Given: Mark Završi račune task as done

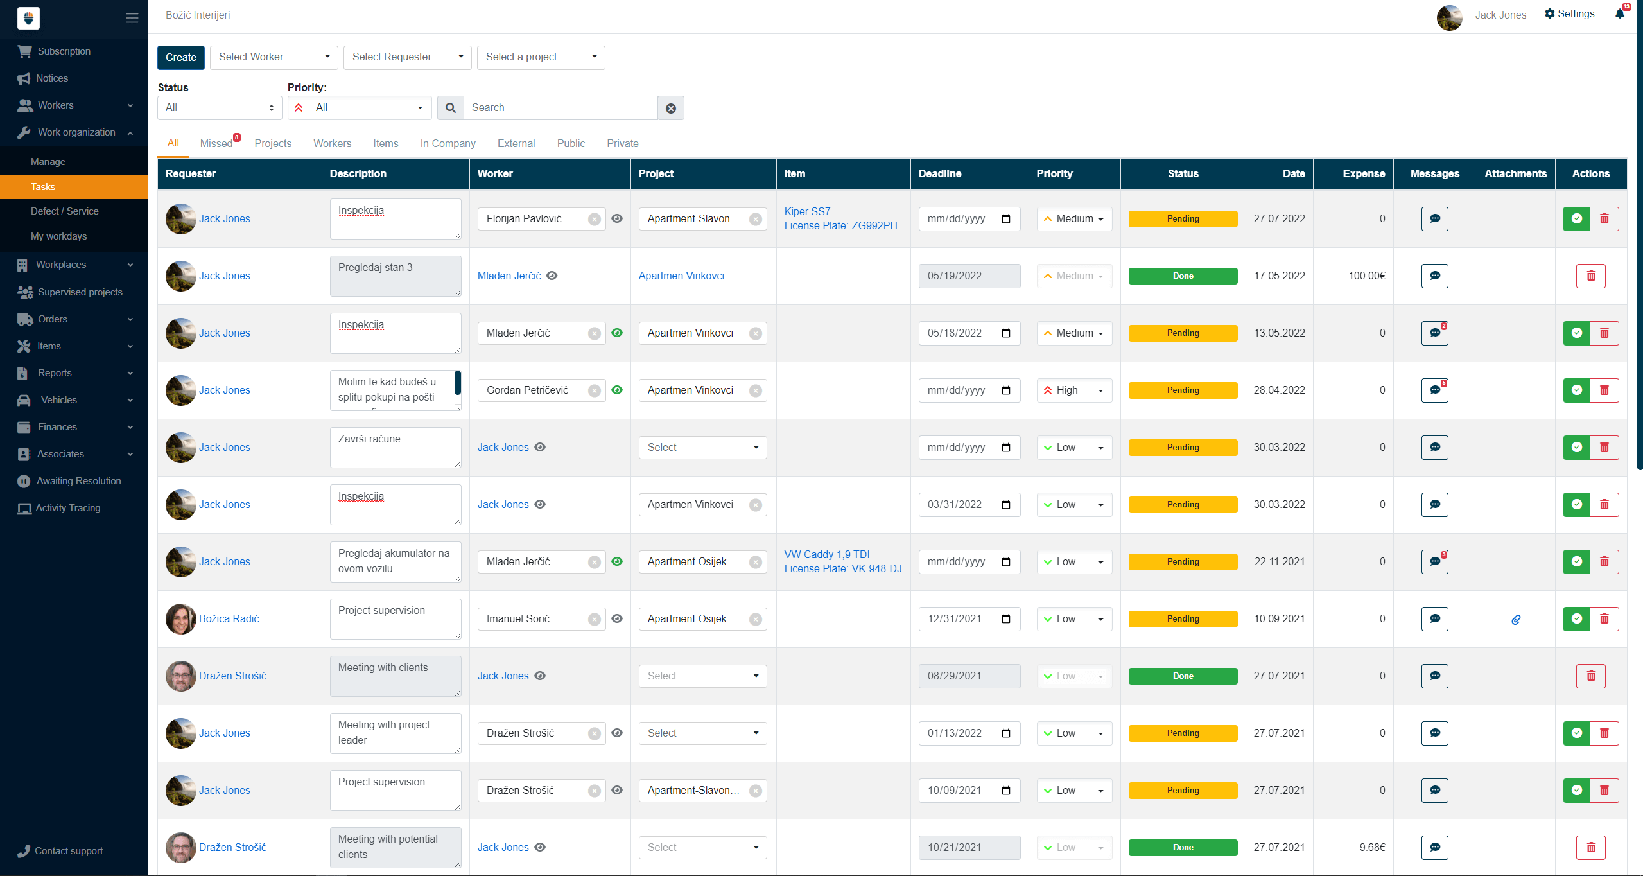Looking at the screenshot, I should tap(1576, 447).
